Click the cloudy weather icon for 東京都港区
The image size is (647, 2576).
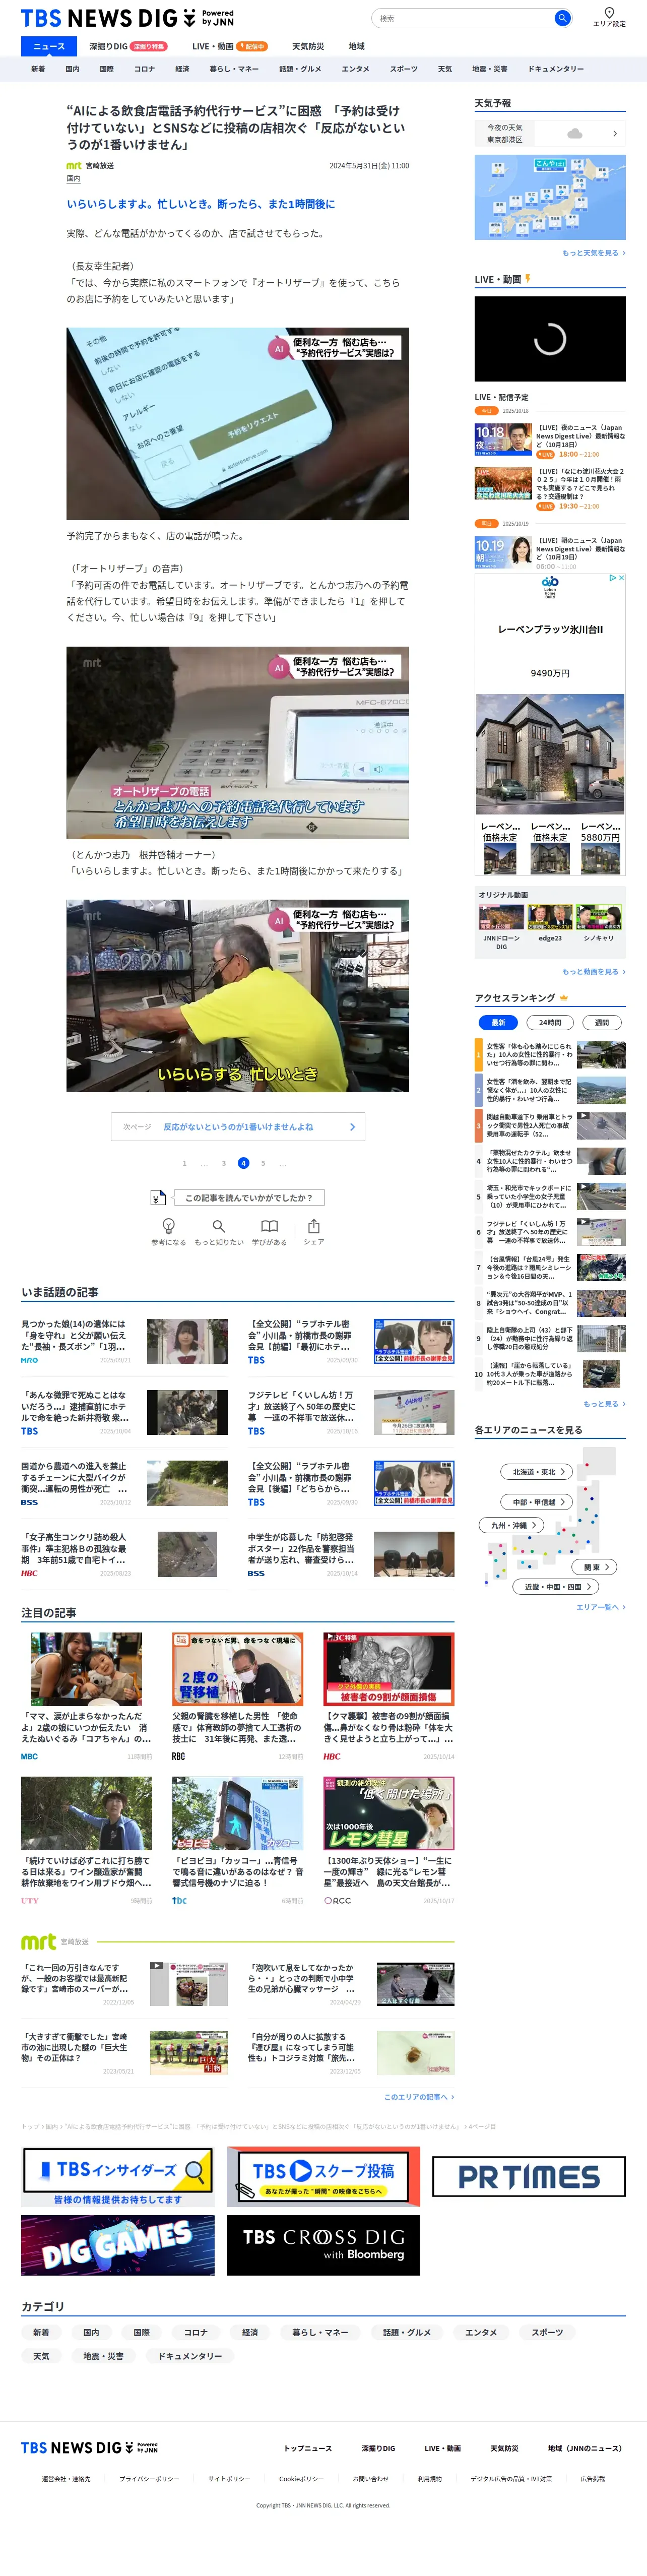575,133
